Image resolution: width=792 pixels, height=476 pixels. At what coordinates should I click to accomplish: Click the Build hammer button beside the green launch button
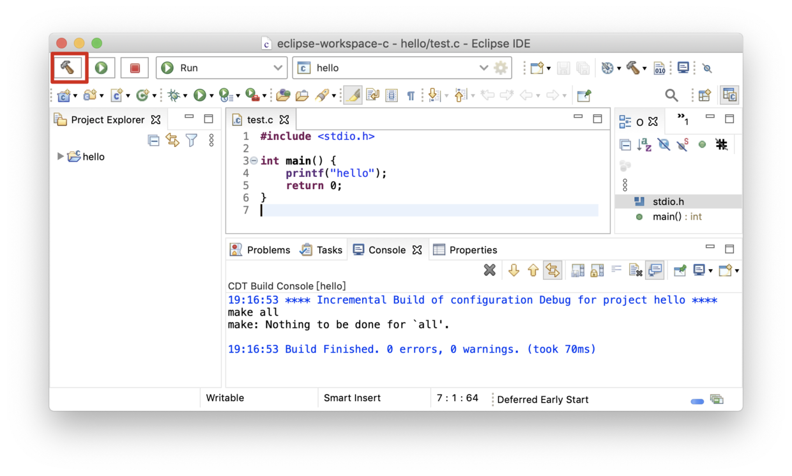[x=67, y=68]
